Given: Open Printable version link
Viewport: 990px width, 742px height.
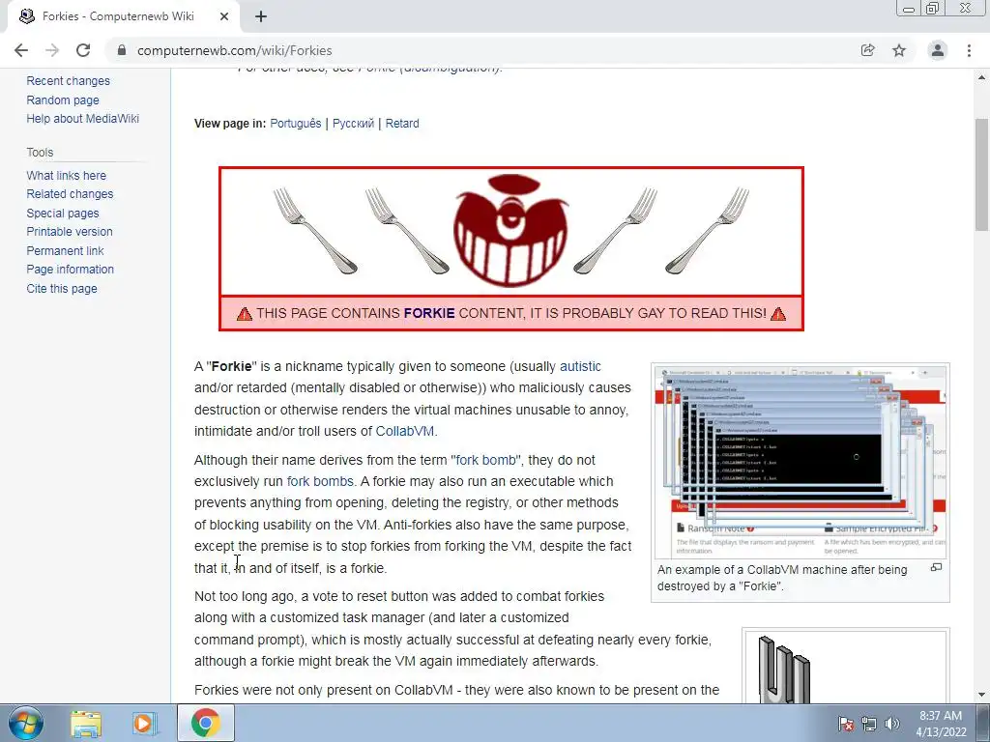Looking at the screenshot, I should tap(70, 232).
